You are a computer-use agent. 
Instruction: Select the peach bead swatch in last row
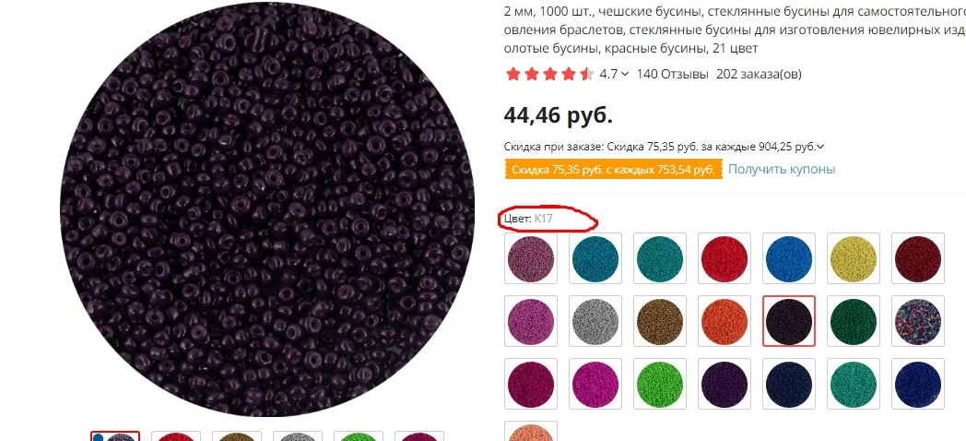click(x=530, y=431)
